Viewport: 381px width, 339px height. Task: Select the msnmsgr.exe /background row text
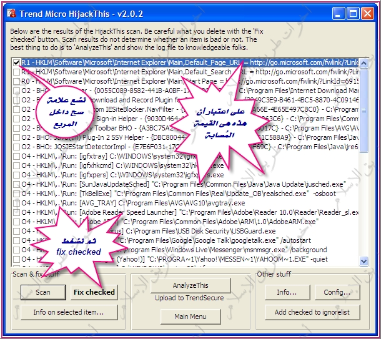point(174,250)
